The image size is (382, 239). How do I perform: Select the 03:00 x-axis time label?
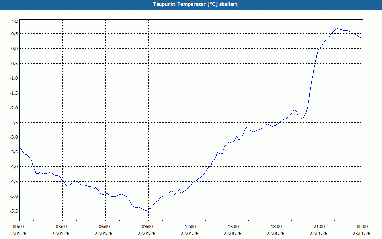(x=62, y=227)
